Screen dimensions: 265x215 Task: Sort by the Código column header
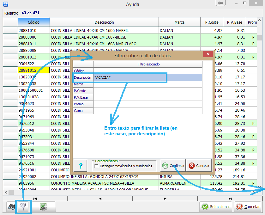click(33, 22)
